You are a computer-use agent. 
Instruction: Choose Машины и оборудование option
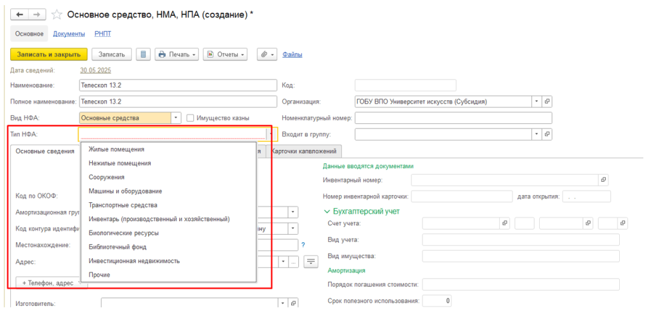click(x=168, y=191)
